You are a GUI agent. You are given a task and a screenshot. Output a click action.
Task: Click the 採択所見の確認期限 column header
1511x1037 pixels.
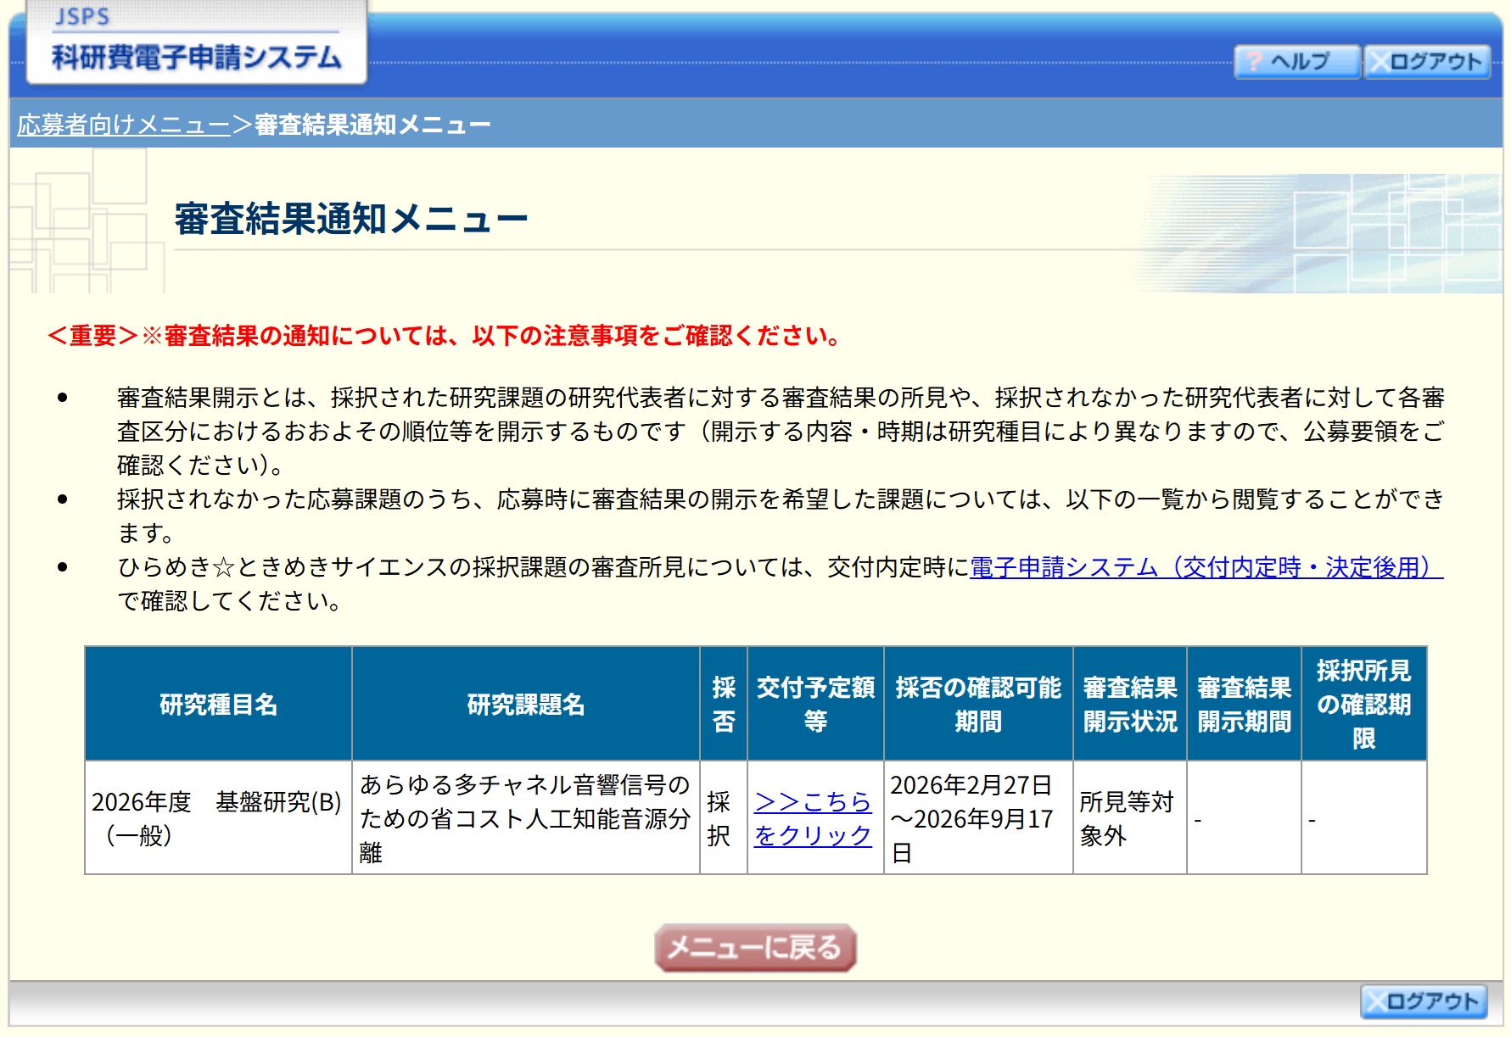tap(1363, 704)
